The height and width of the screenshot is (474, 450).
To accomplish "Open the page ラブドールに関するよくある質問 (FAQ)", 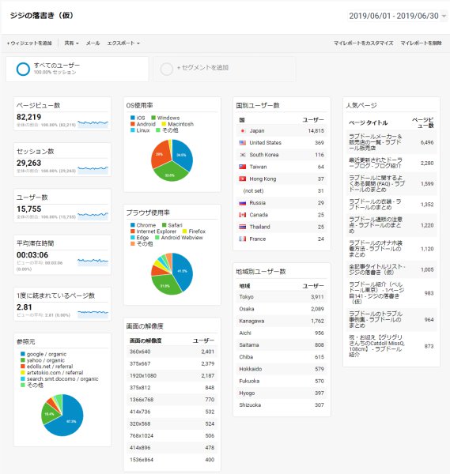I will 376,183.
